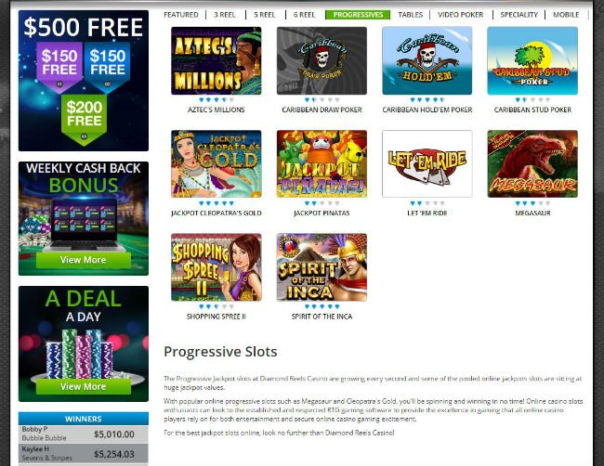Open the Let 'Em Ride logo tile
The image size is (604, 466).
(427, 164)
